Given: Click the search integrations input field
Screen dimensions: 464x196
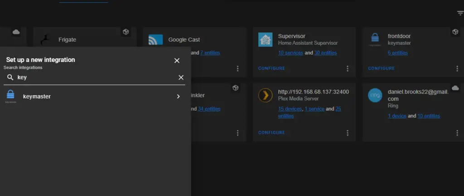Looking at the screenshot, I should 95,78.
